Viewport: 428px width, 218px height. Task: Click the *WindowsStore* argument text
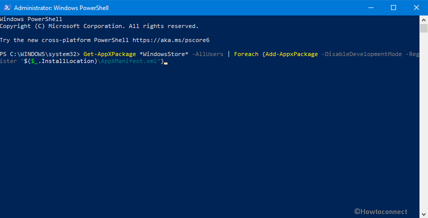click(164, 54)
